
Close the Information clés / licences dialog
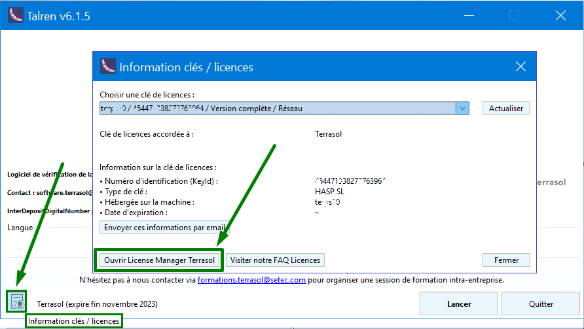[x=520, y=67]
